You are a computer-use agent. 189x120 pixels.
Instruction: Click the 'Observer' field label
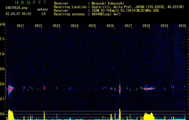(61, 3)
